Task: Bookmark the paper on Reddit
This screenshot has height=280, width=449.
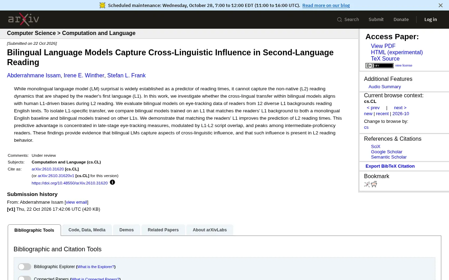Action: click(x=374, y=184)
